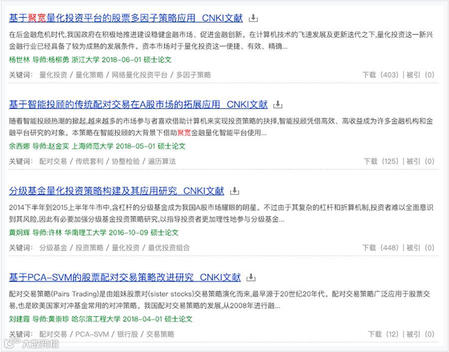Click keyword 交易策略 in the fourth result
This screenshot has height=352, width=449.
(160, 334)
